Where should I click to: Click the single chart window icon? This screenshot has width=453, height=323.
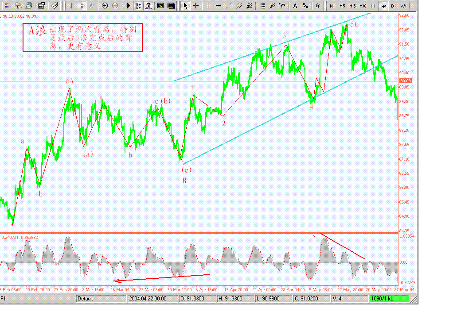point(160,5)
